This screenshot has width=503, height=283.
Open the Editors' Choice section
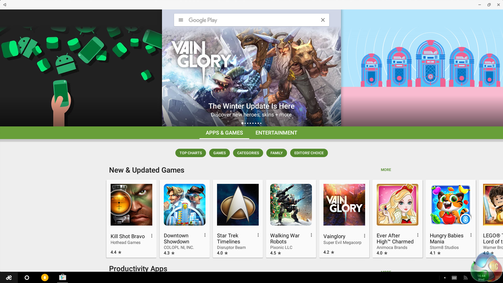(x=309, y=153)
